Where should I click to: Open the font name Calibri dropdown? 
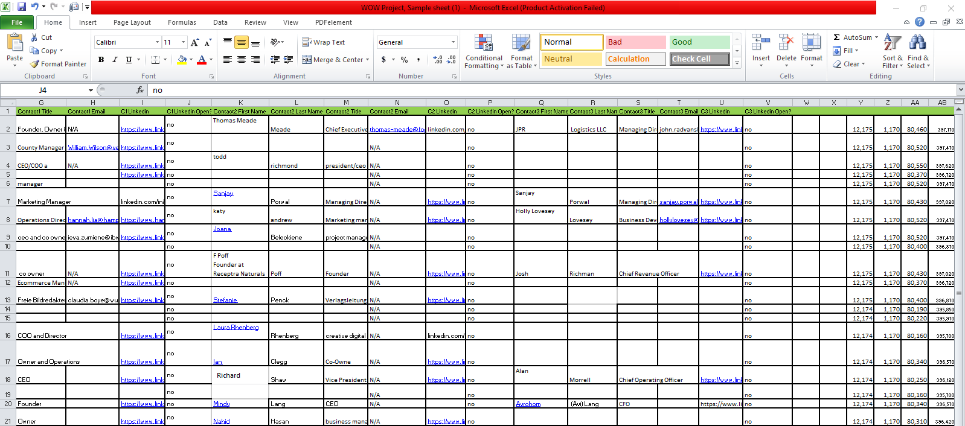pos(157,42)
